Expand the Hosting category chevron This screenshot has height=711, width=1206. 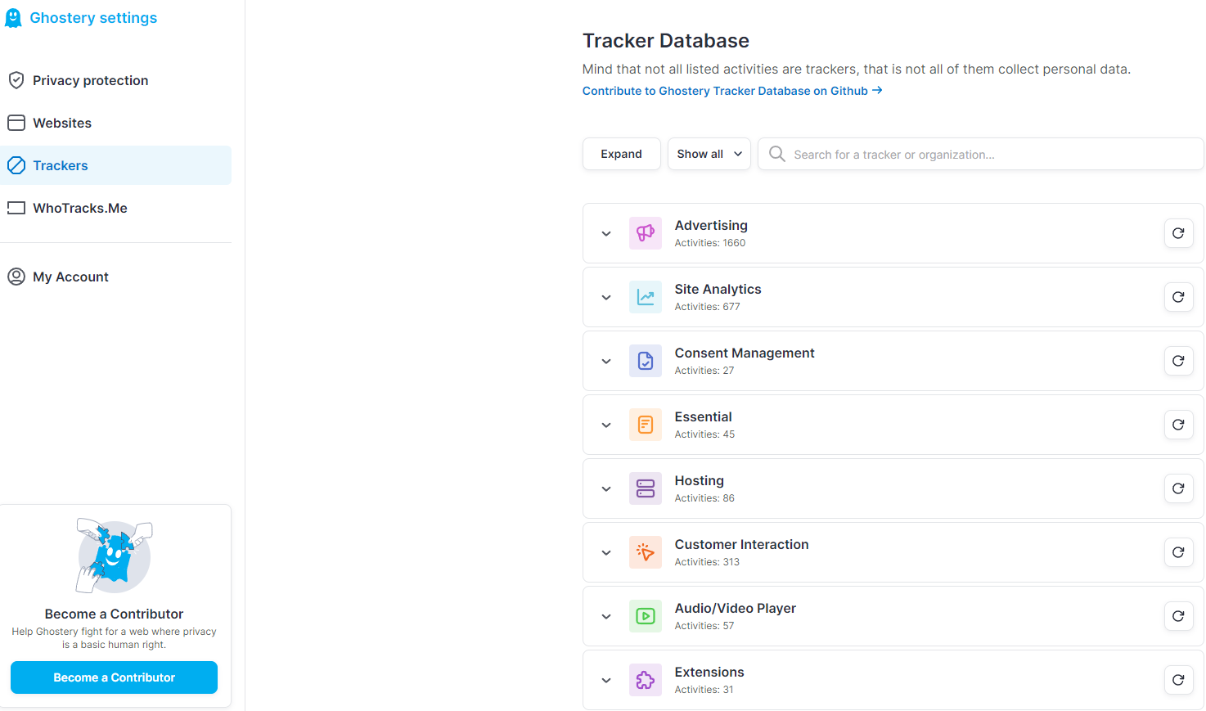[606, 489]
